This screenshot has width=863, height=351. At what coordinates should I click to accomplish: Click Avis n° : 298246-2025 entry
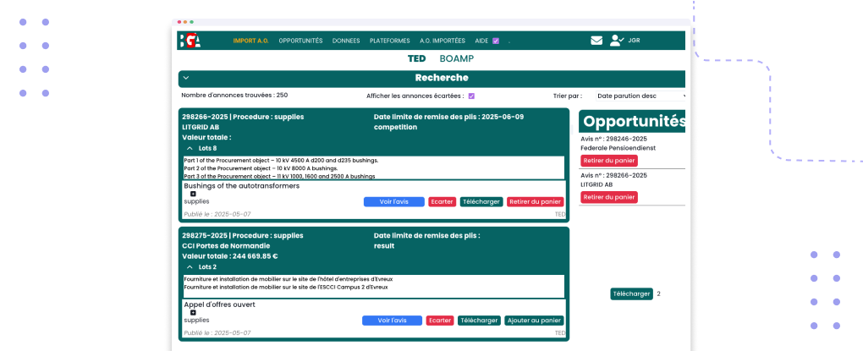[613, 139]
